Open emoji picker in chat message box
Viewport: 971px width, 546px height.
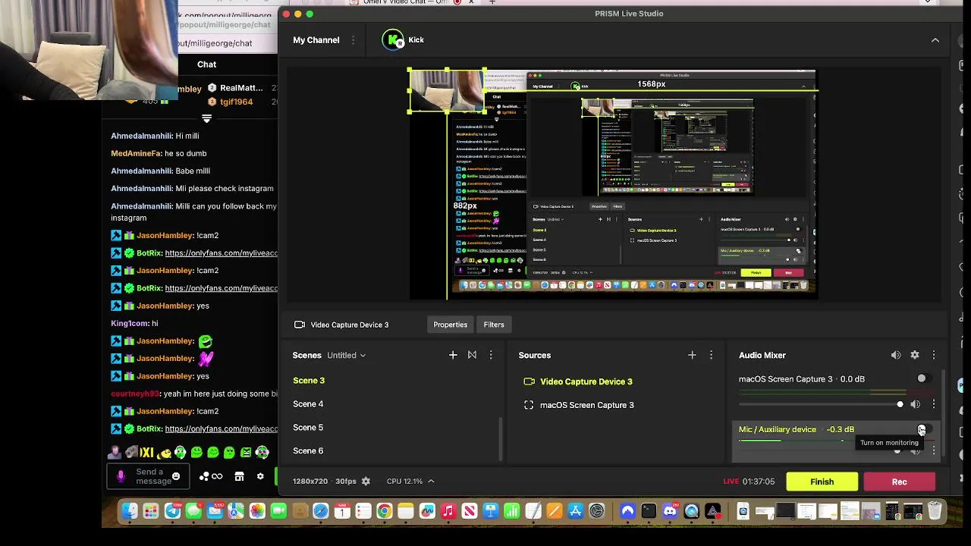pos(176,476)
